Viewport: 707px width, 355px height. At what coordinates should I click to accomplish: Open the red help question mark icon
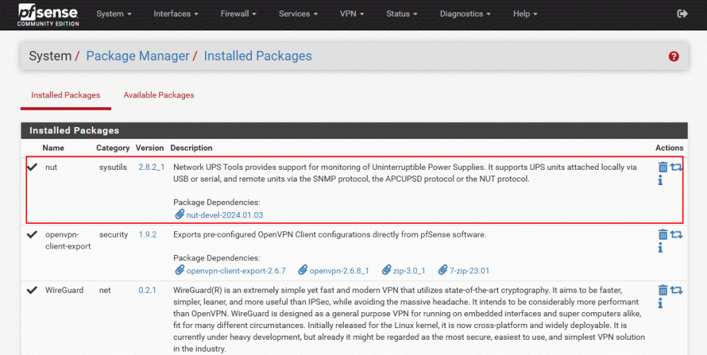674,57
